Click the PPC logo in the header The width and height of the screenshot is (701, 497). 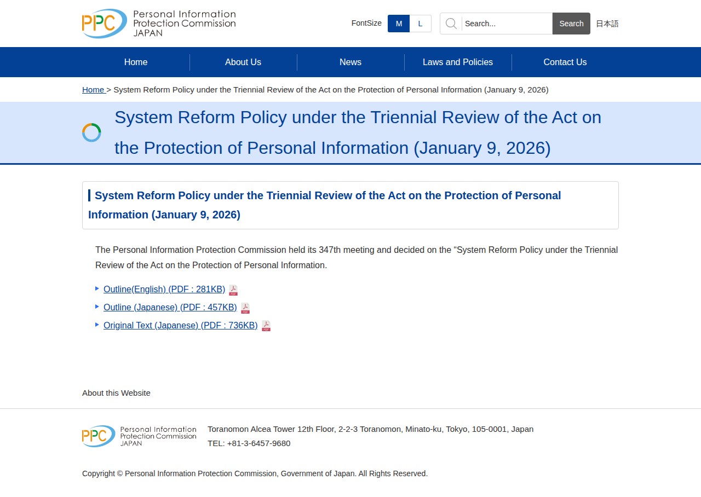point(159,24)
